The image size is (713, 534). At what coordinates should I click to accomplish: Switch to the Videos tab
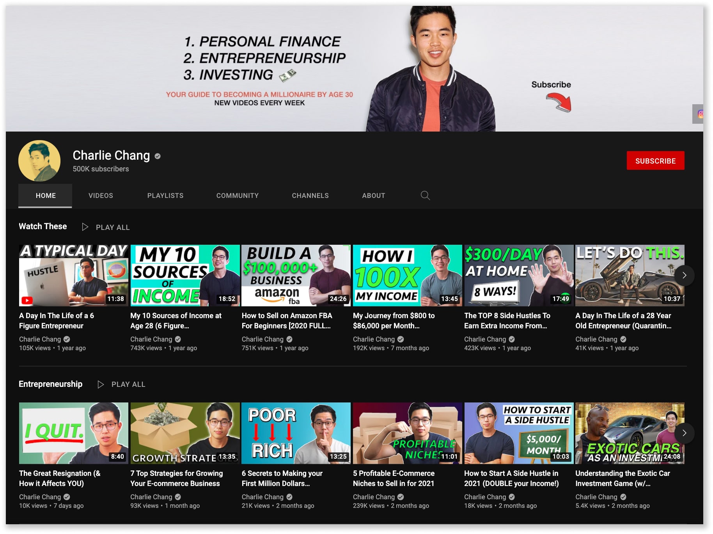pyautogui.click(x=101, y=196)
